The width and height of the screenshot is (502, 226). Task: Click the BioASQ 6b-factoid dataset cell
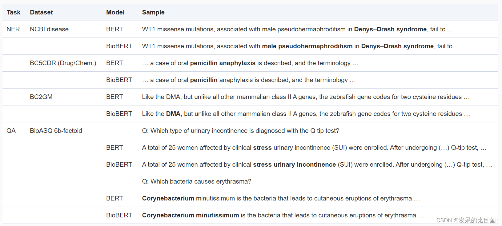pyautogui.click(x=56, y=131)
